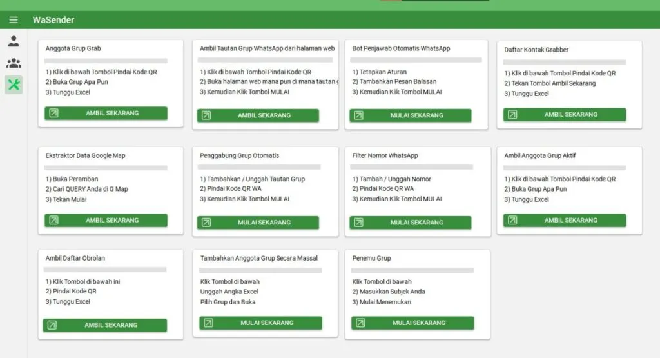Click launch icon in Ekstraktor Data Google Map card
This screenshot has width=660, height=358.
(54, 221)
